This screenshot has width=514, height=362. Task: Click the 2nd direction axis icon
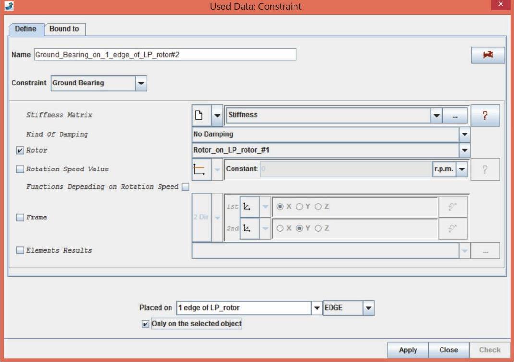247,229
